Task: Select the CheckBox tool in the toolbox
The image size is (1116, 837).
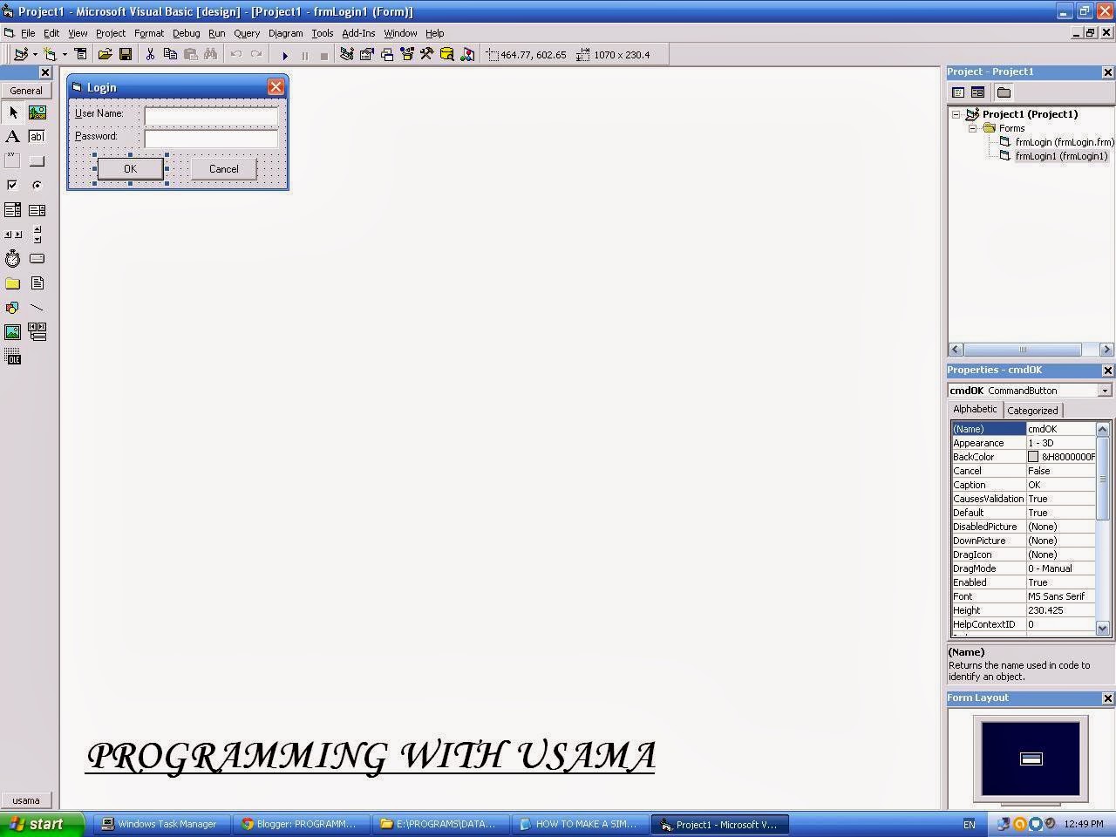Action: (x=12, y=185)
